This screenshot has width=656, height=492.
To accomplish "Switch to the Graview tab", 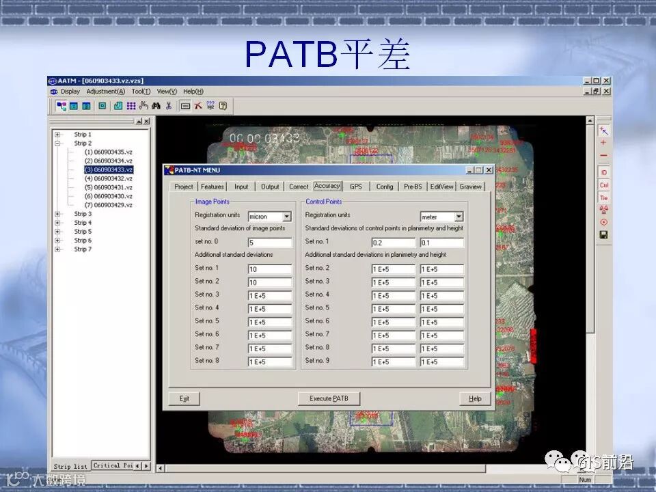I will click(x=471, y=187).
